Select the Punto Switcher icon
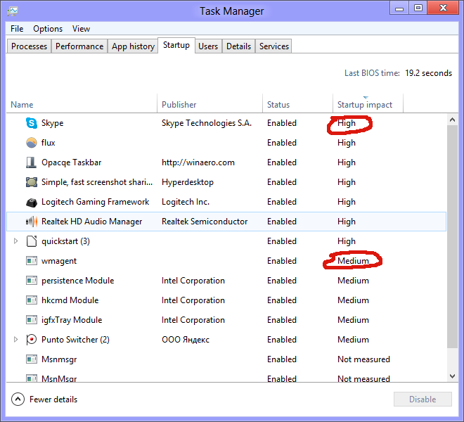The image size is (464, 422). pyautogui.click(x=32, y=340)
